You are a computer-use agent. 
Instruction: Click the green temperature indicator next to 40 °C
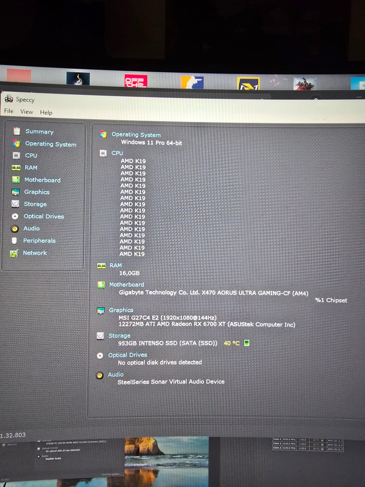coord(247,343)
